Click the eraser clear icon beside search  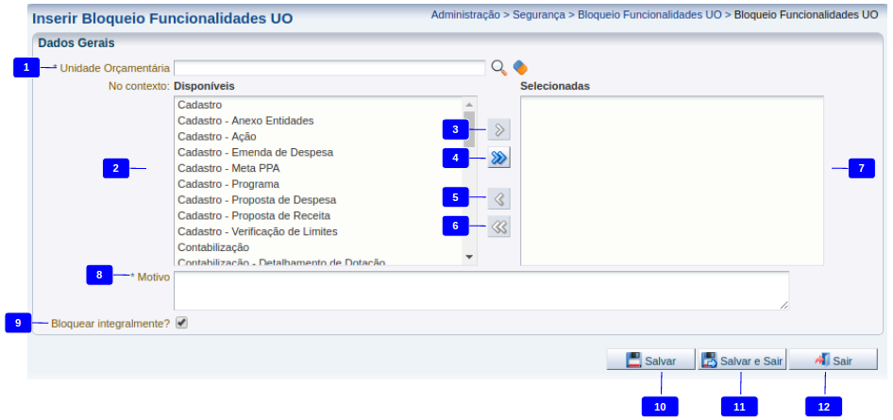coord(520,68)
